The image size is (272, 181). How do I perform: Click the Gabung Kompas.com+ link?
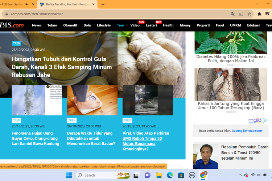247,130
